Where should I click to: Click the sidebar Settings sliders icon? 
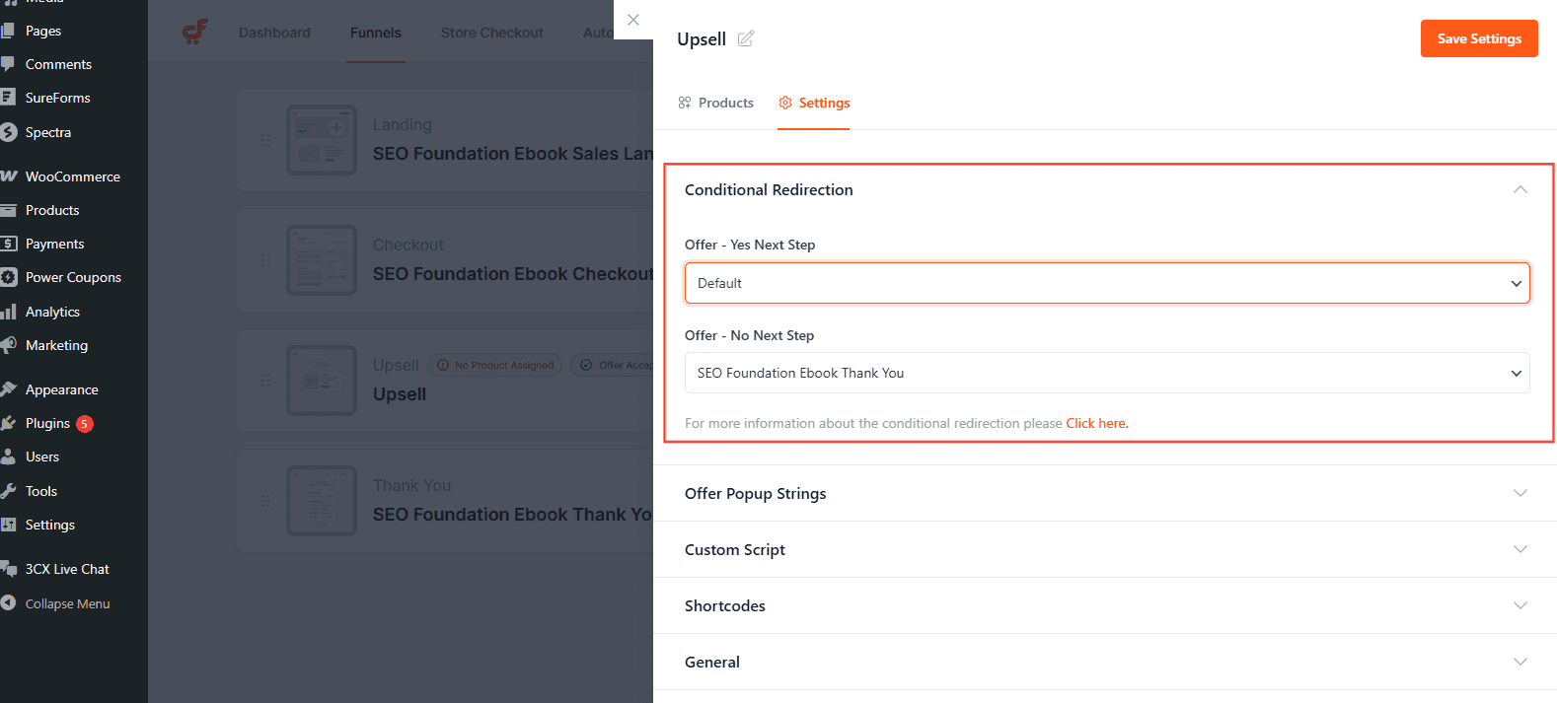pyautogui.click(x=8, y=525)
